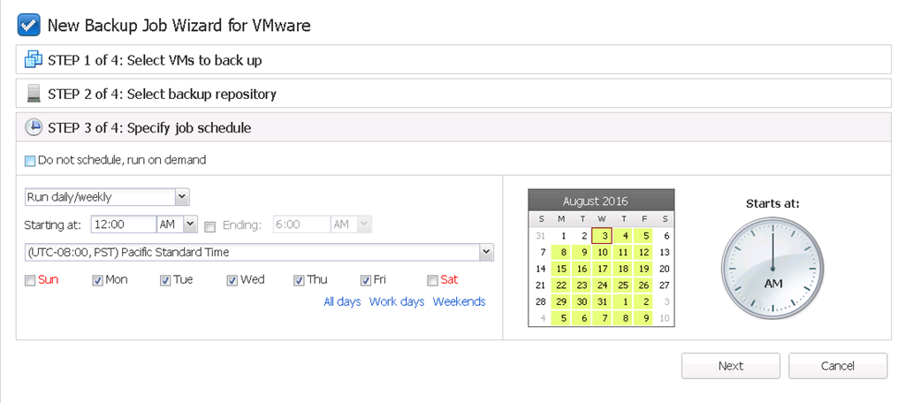
Task: Select August 6 on the calendar
Action: tap(665, 236)
